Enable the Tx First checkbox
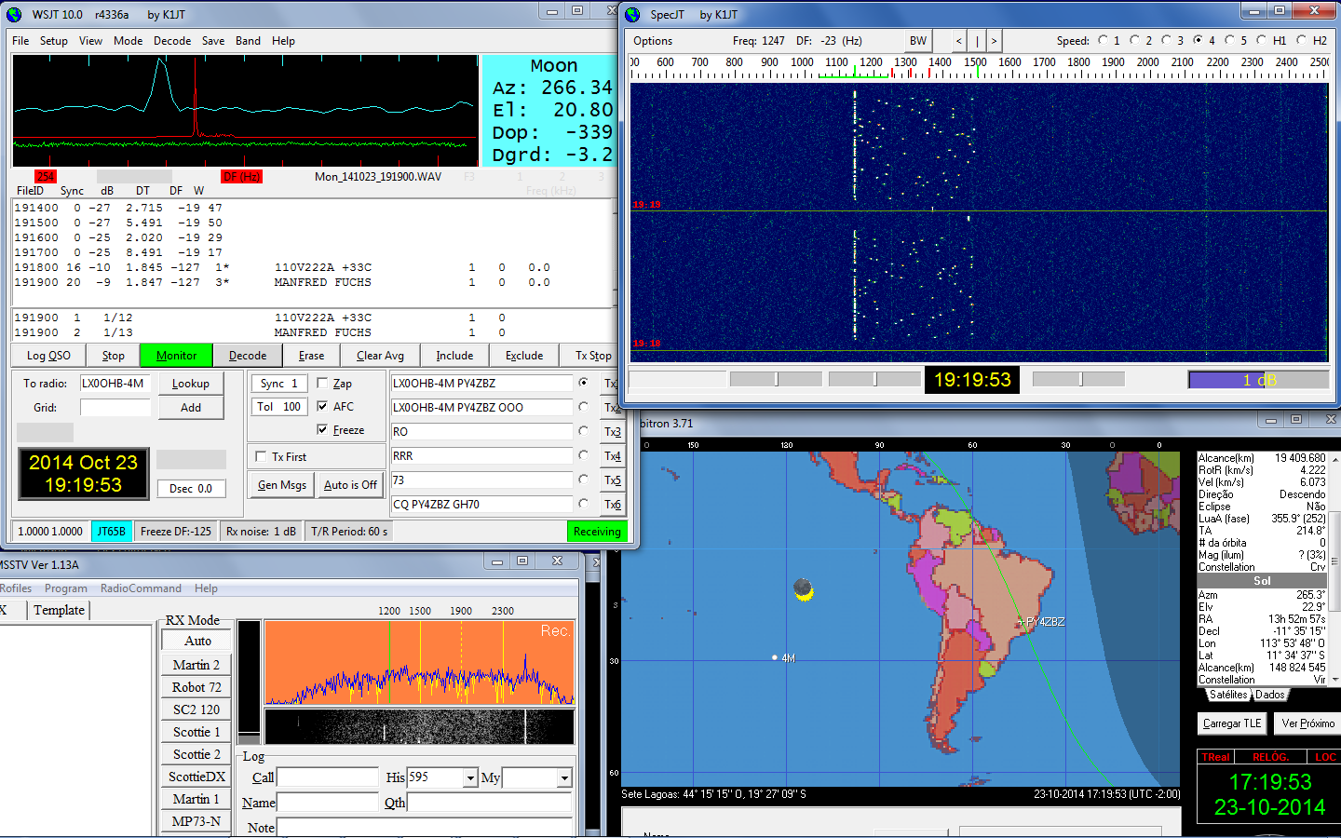The image size is (1341, 838). pyautogui.click(x=261, y=456)
